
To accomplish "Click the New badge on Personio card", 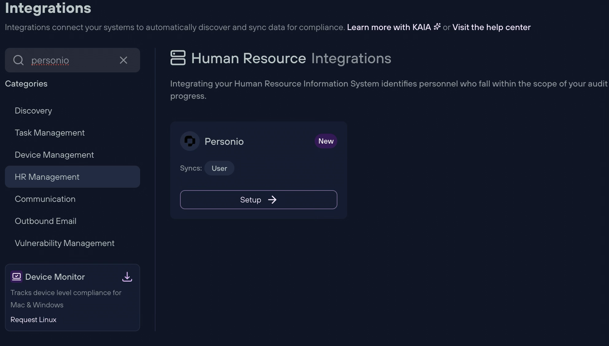I will [326, 141].
